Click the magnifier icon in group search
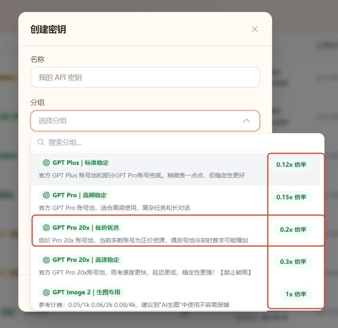 41,142
